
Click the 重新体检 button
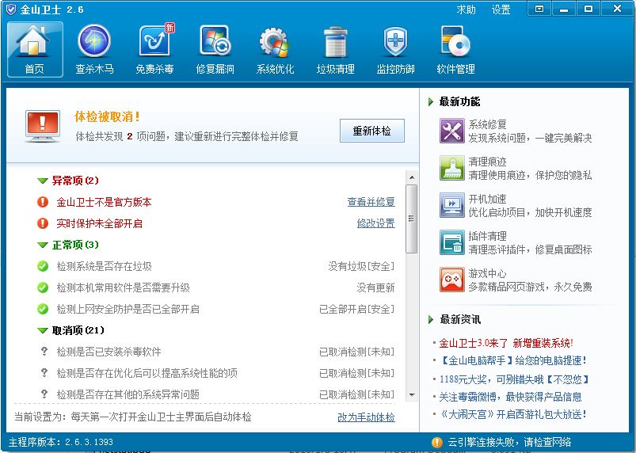tap(371, 131)
